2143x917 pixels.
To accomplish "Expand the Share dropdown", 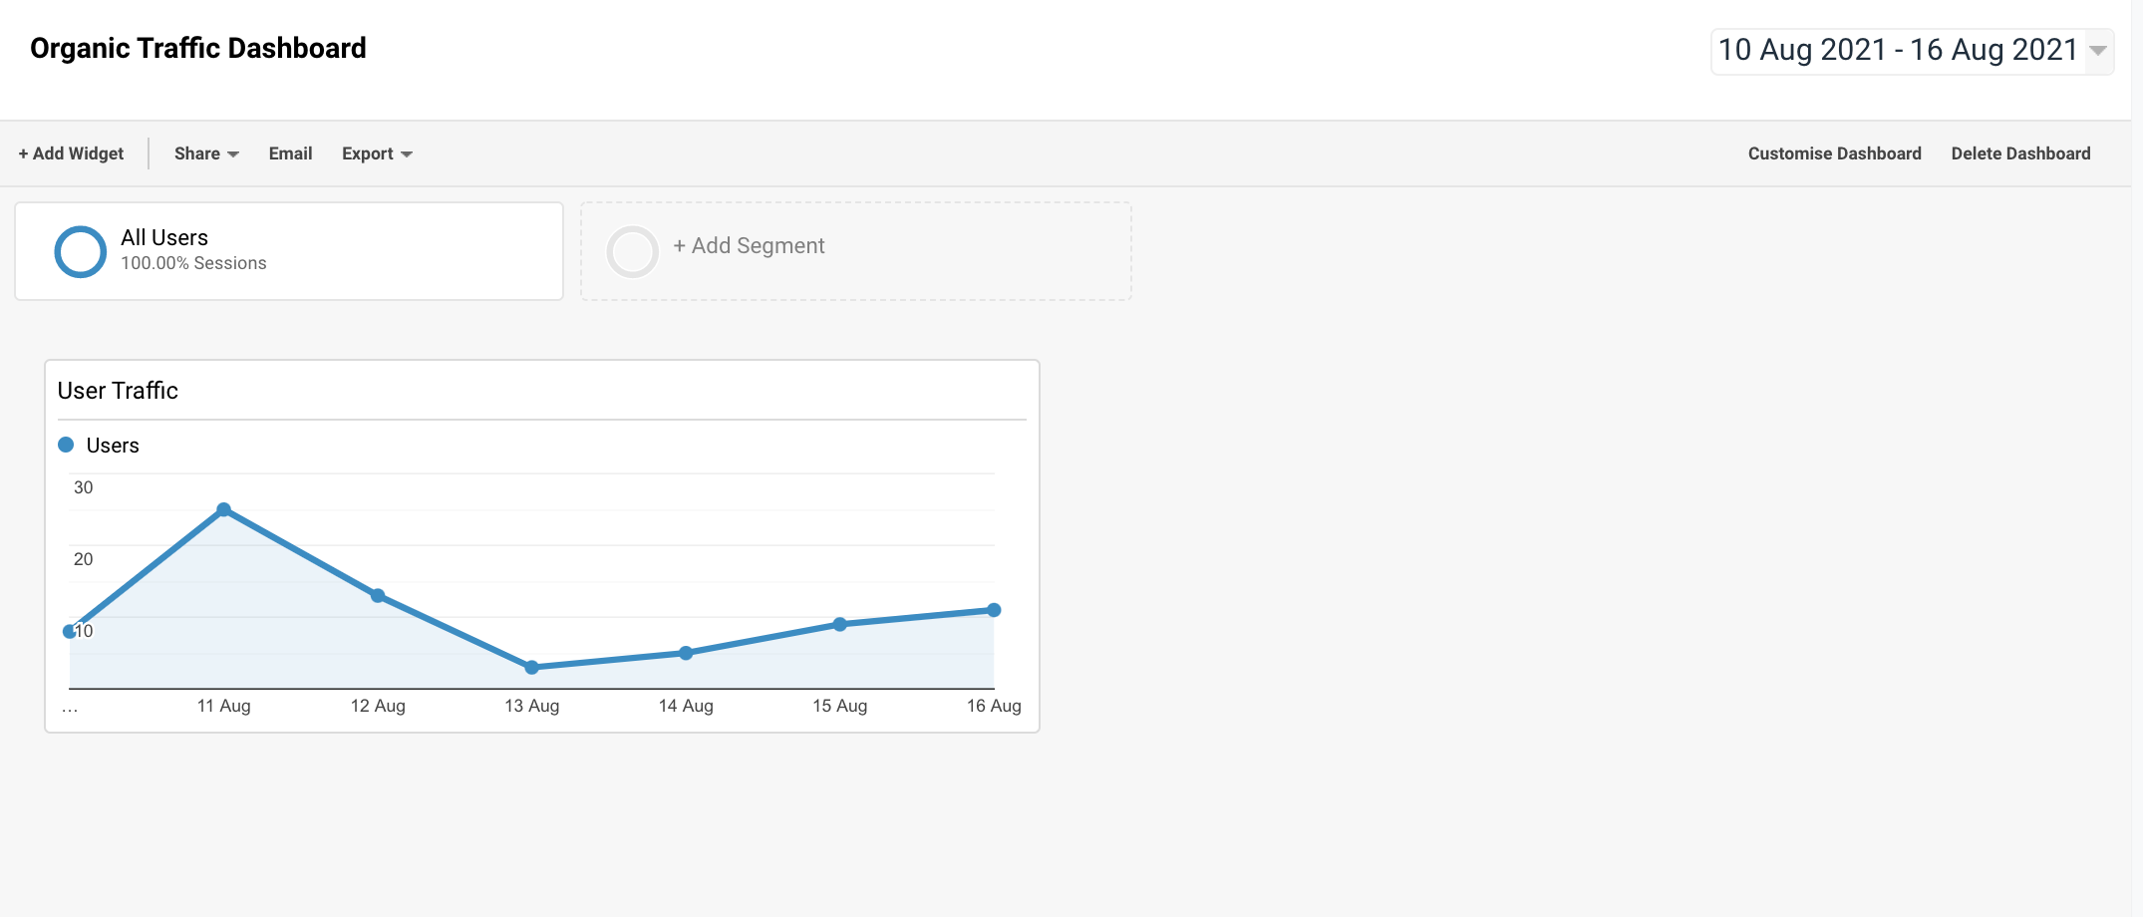I will tap(204, 153).
